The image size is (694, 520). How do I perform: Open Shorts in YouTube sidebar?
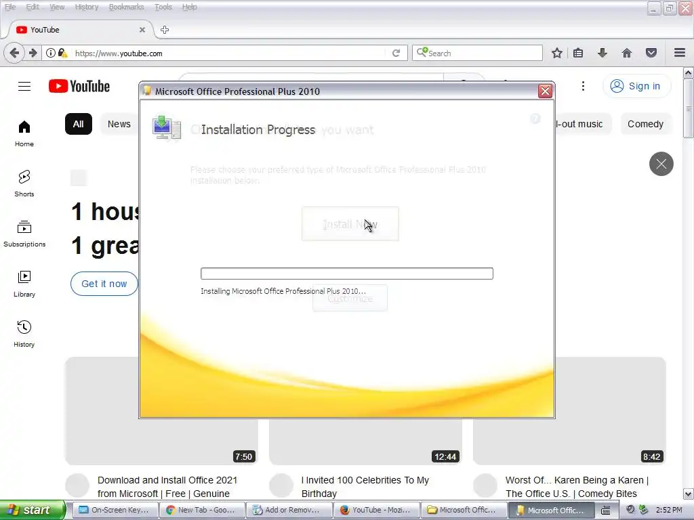(x=24, y=183)
